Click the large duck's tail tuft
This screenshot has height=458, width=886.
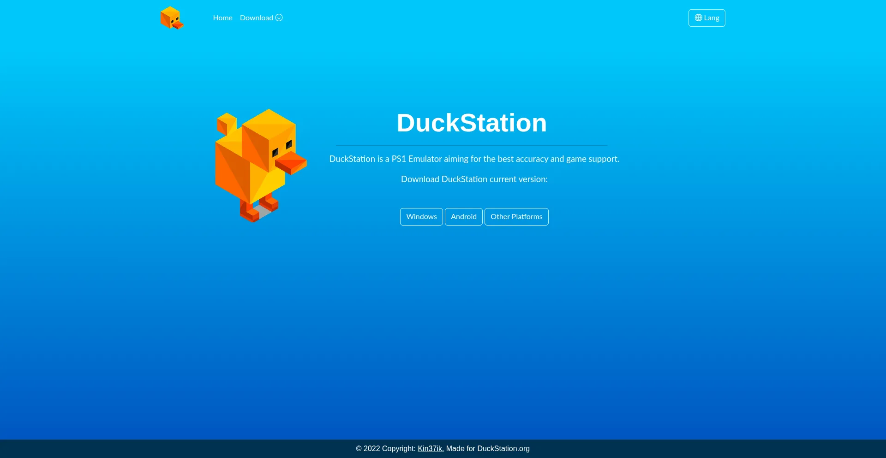point(226,123)
